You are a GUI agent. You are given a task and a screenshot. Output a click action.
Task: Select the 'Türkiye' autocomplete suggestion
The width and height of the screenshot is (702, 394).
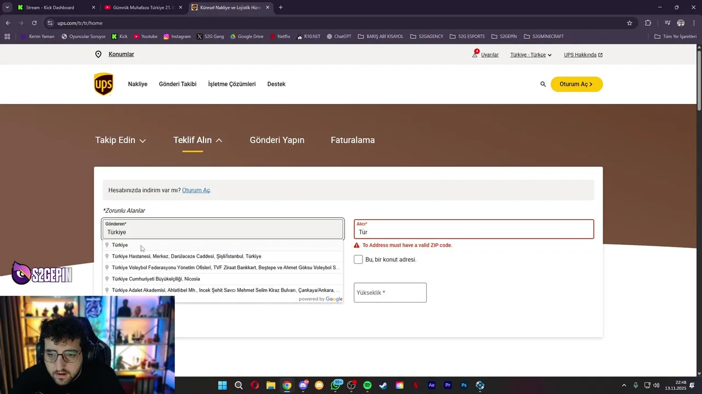click(x=223, y=245)
